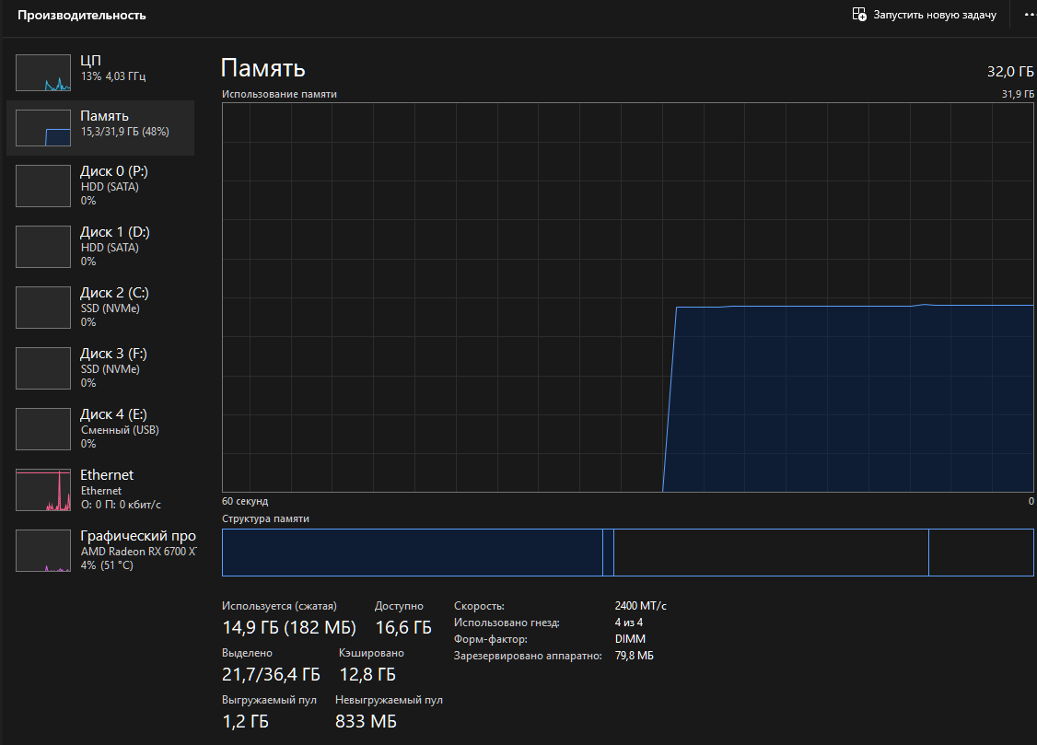Click the '32,0 ГБ' total memory value
Screen dimensions: 1037x745
pos(1010,72)
